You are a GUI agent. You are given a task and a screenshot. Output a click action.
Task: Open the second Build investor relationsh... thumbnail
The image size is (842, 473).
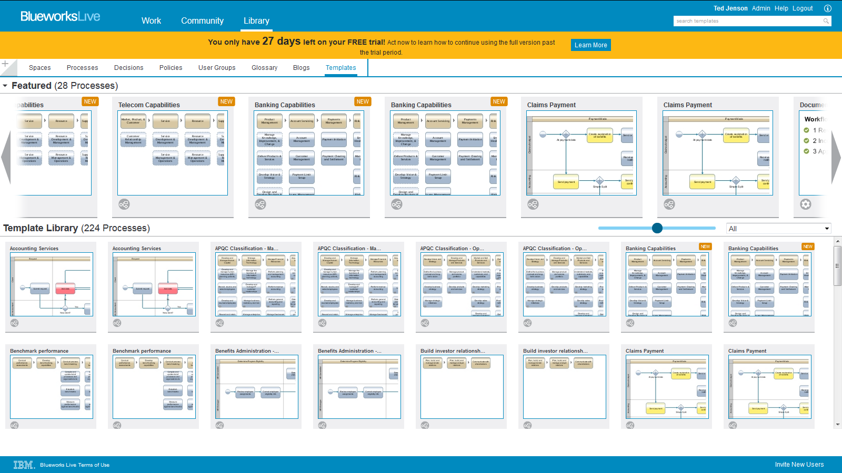[x=565, y=387]
